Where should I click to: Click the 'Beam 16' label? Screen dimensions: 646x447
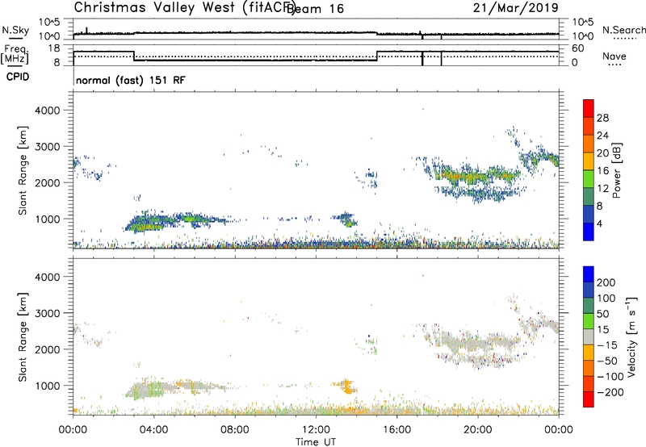point(315,9)
